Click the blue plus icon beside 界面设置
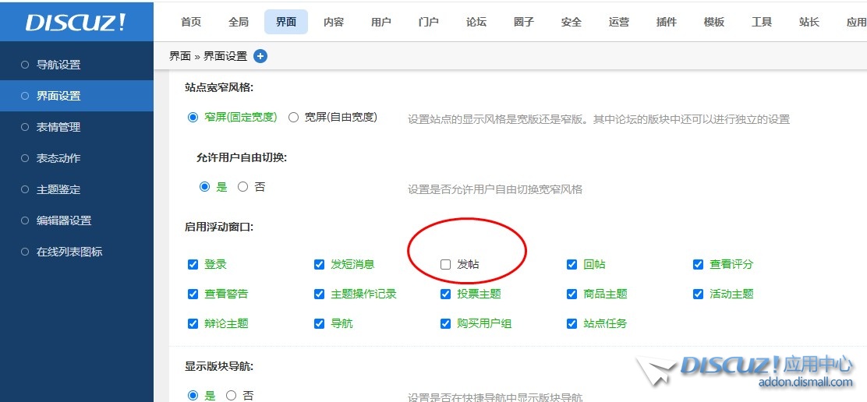 click(x=260, y=56)
